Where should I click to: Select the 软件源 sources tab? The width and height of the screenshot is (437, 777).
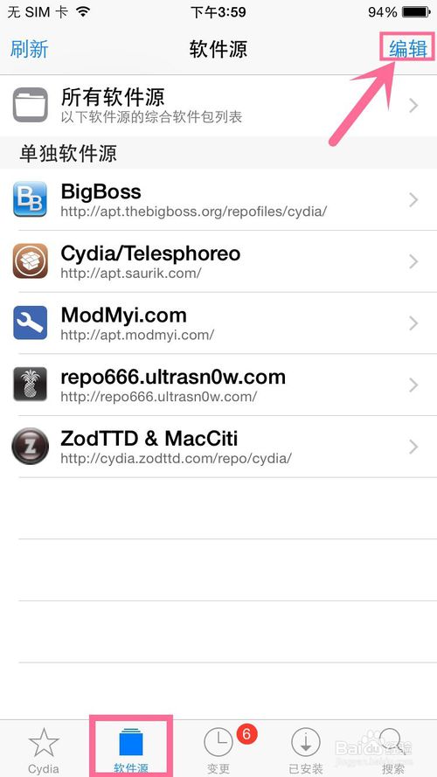(131, 746)
